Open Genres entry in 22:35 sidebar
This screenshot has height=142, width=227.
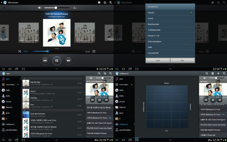click(x=11, y=102)
